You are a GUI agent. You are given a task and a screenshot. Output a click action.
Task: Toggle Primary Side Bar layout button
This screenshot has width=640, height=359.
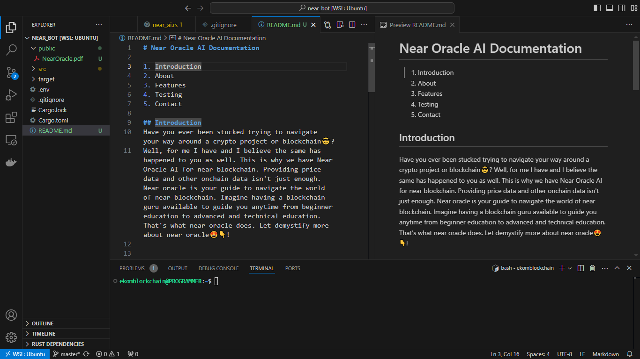(x=597, y=8)
